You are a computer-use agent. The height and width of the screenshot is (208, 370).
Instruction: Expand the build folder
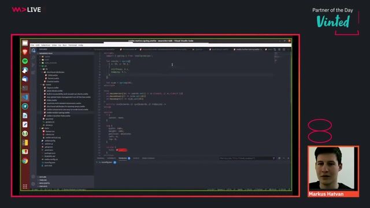coord(46,60)
